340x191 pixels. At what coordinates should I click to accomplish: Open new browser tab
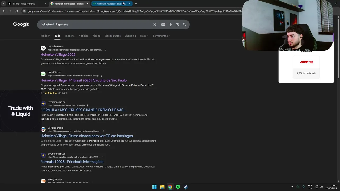click(x=136, y=4)
